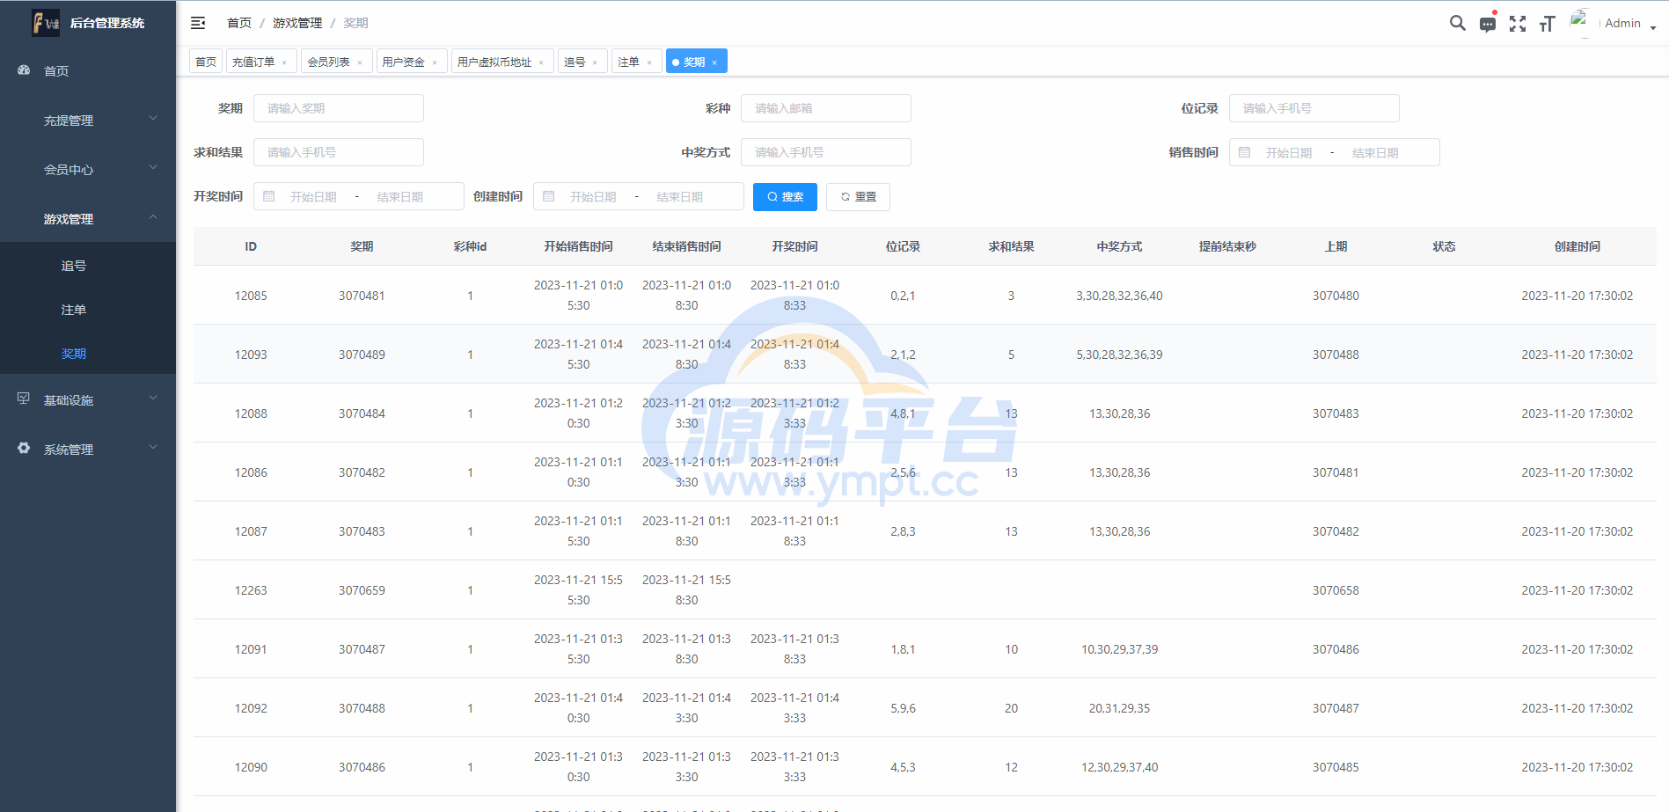The width and height of the screenshot is (1669, 812).
Task: Open 追号 in the sidebar
Action: pos(88,265)
